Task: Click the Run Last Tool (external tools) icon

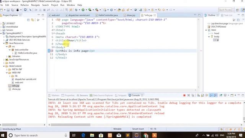Action: [97, 10]
